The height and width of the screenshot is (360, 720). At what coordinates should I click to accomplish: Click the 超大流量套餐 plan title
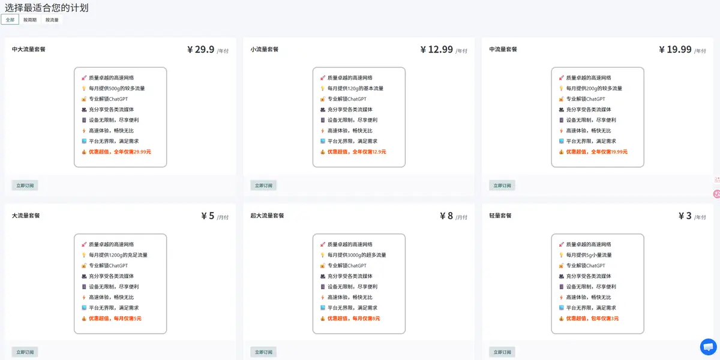pos(268,216)
